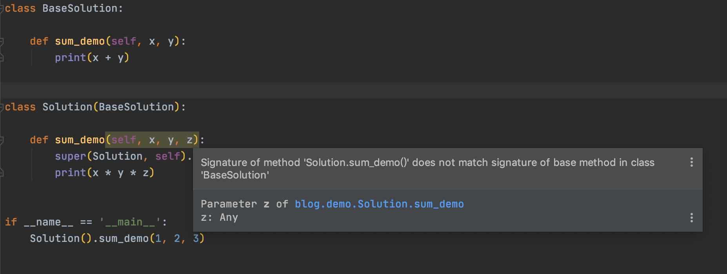The height and width of the screenshot is (274, 727).
Task: Collapse the Solution(BaseSolution) class fold marker
Action: tap(2, 107)
